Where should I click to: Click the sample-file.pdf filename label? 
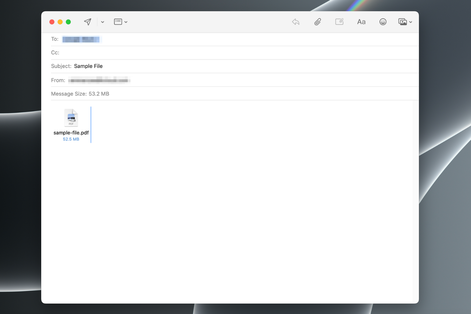pyautogui.click(x=71, y=133)
